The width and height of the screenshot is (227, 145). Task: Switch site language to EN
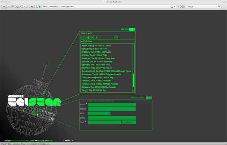[9, 140]
